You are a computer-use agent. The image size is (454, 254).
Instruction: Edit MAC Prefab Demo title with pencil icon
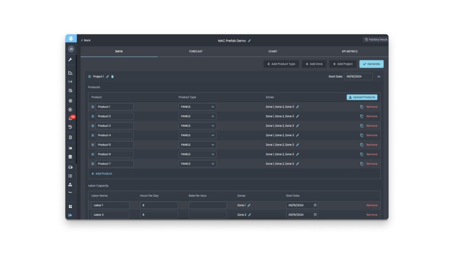pyautogui.click(x=249, y=41)
